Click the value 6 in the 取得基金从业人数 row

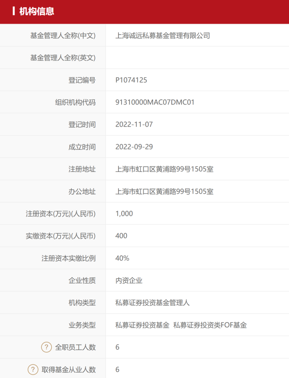117,370
